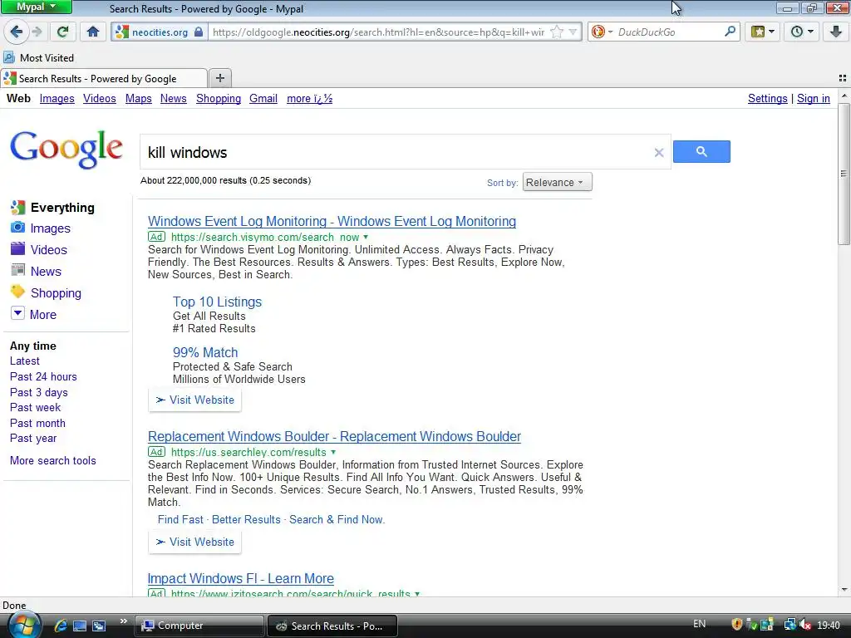Viewport: 851px width, 638px height.
Task: Click the EN language indicator in taskbar
Action: 699,624
